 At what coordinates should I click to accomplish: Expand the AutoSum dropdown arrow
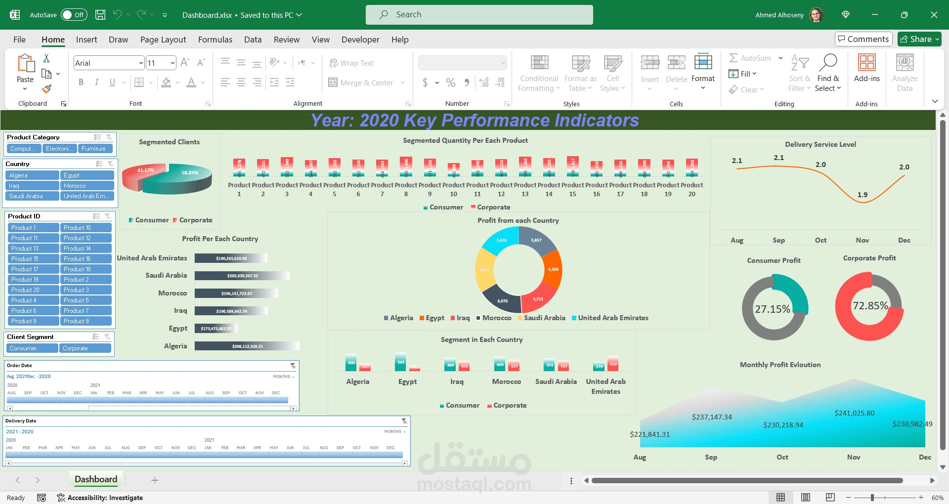(780, 58)
